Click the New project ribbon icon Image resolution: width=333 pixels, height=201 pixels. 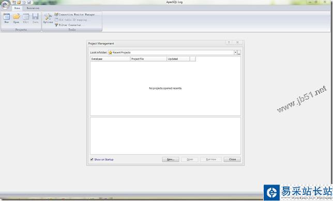click(x=6, y=18)
